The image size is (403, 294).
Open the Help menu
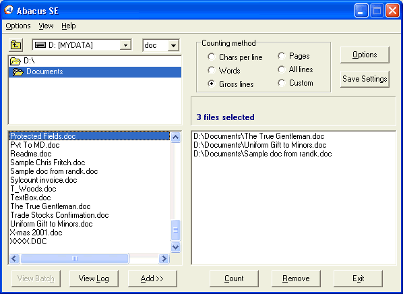click(x=68, y=26)
